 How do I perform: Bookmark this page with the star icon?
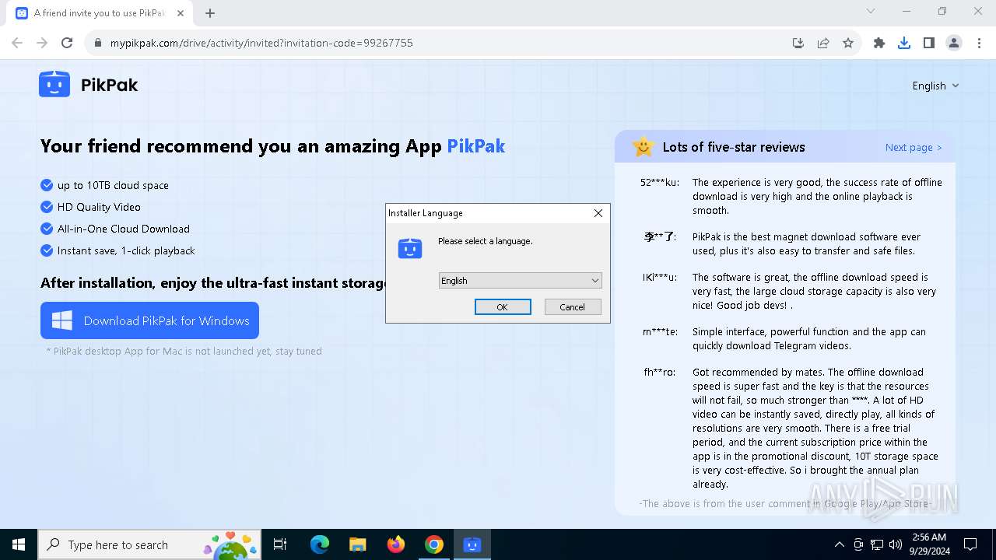(x=848, y=43)
